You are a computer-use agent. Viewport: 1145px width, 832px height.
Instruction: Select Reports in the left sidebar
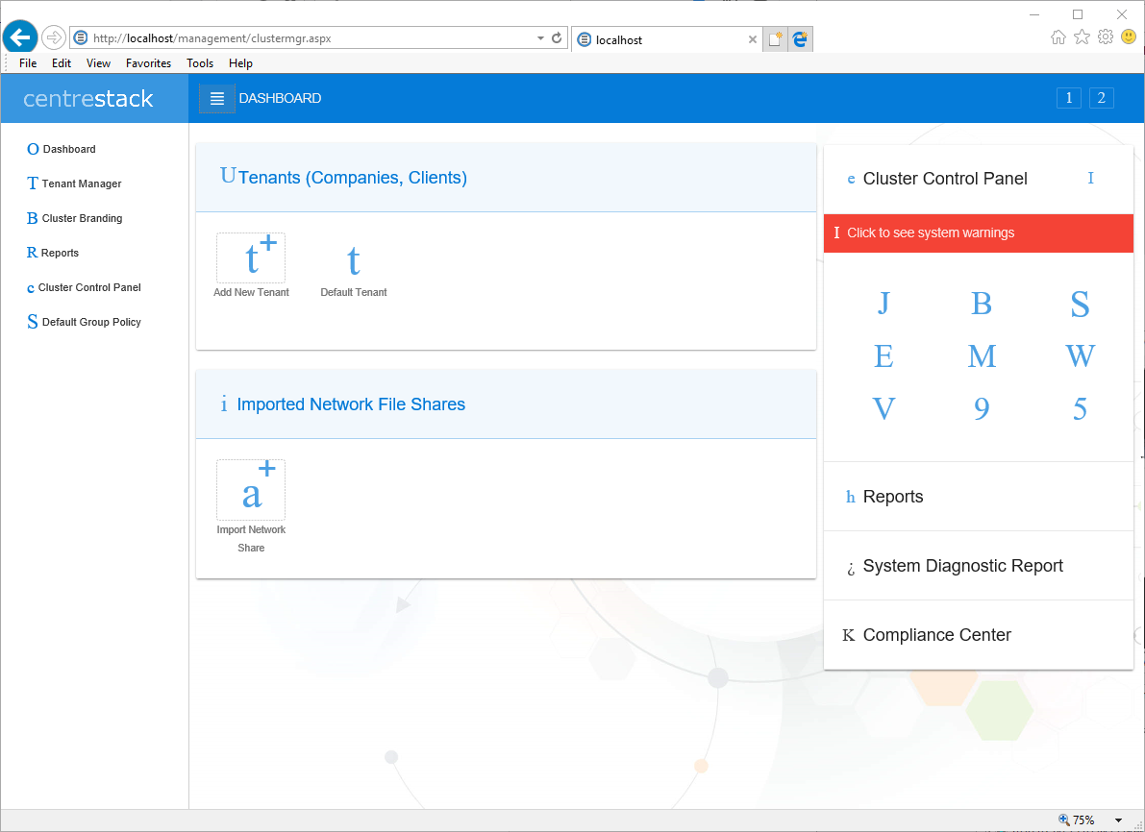coord(53,253)
